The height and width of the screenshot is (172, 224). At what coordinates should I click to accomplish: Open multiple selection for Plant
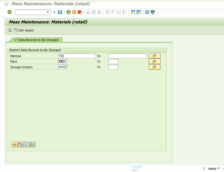[155, 62]
